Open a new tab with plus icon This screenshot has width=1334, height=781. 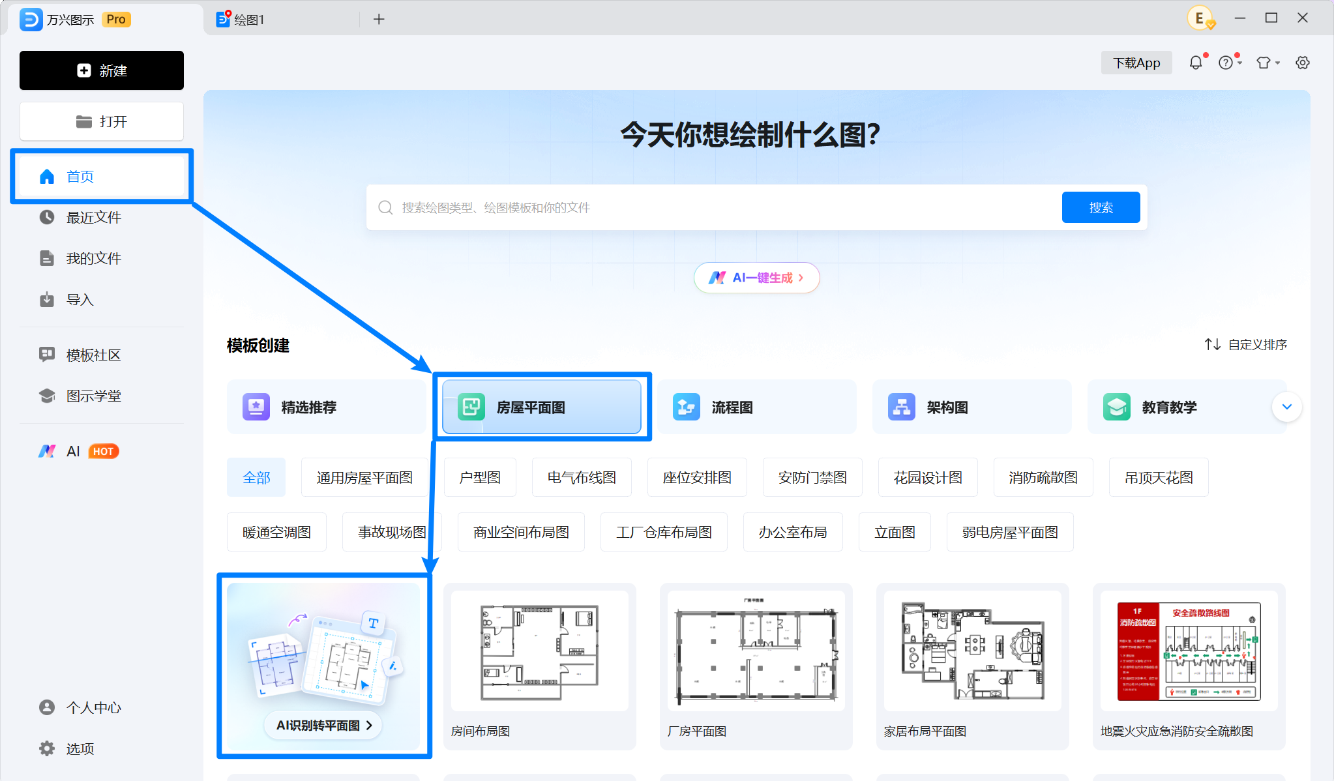pos(379,20)
